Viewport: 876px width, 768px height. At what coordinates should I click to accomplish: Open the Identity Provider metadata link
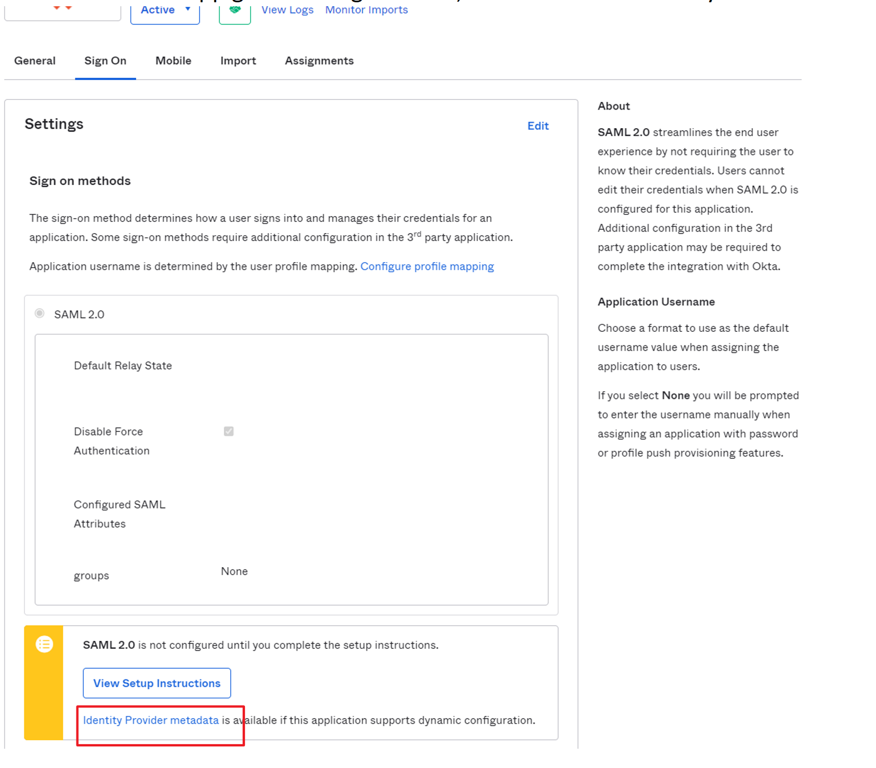tap(151, 720)
